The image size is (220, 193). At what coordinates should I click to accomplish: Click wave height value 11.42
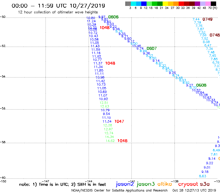[100, 81]
